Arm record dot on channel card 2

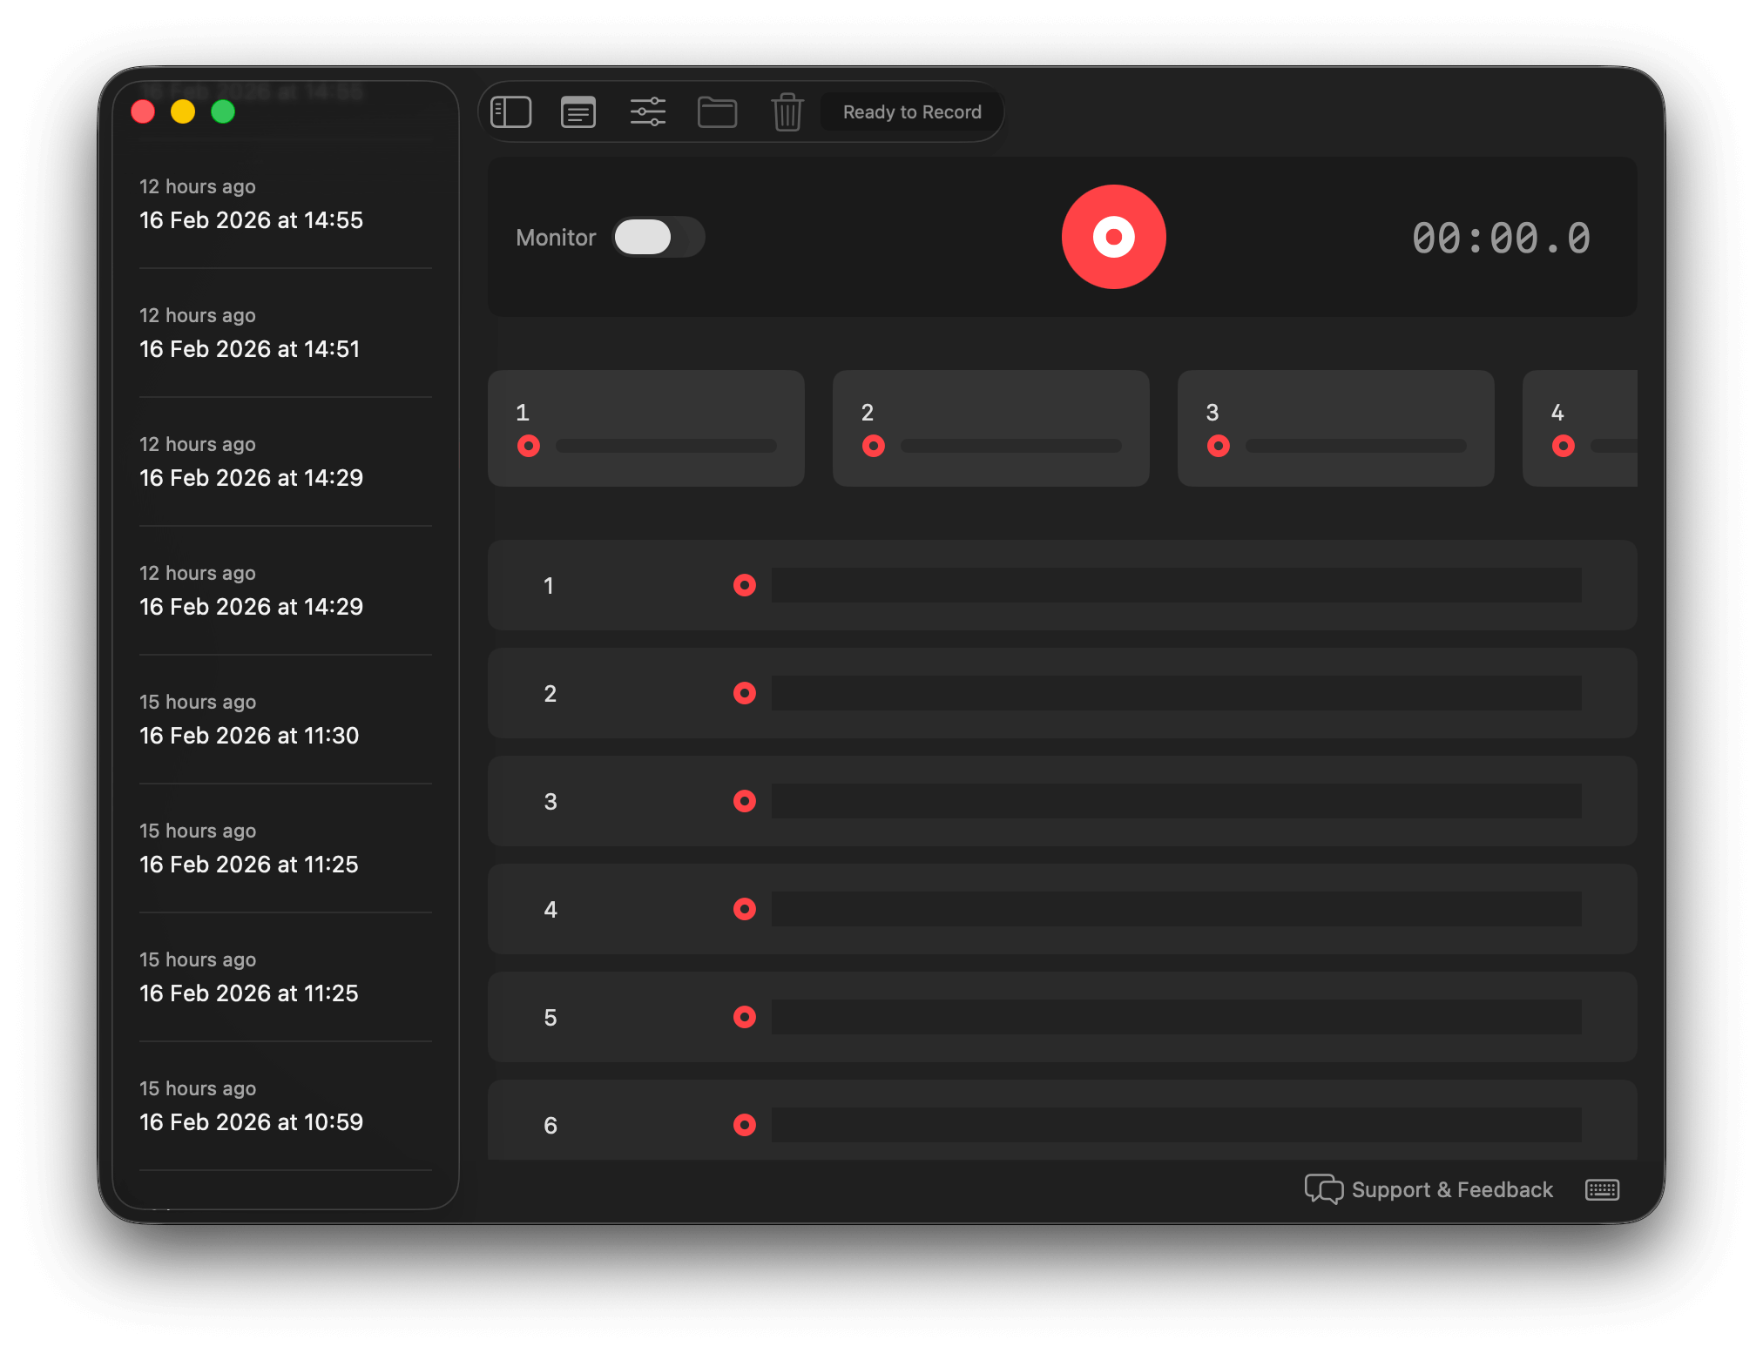(873, 446)
